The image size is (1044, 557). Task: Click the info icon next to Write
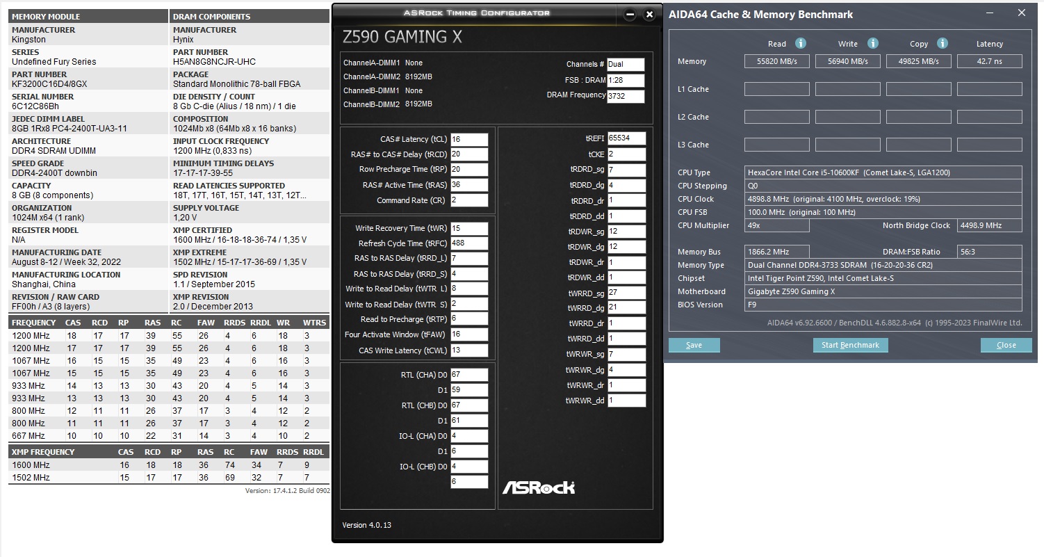pyautogui.click(x=873, y=43)
